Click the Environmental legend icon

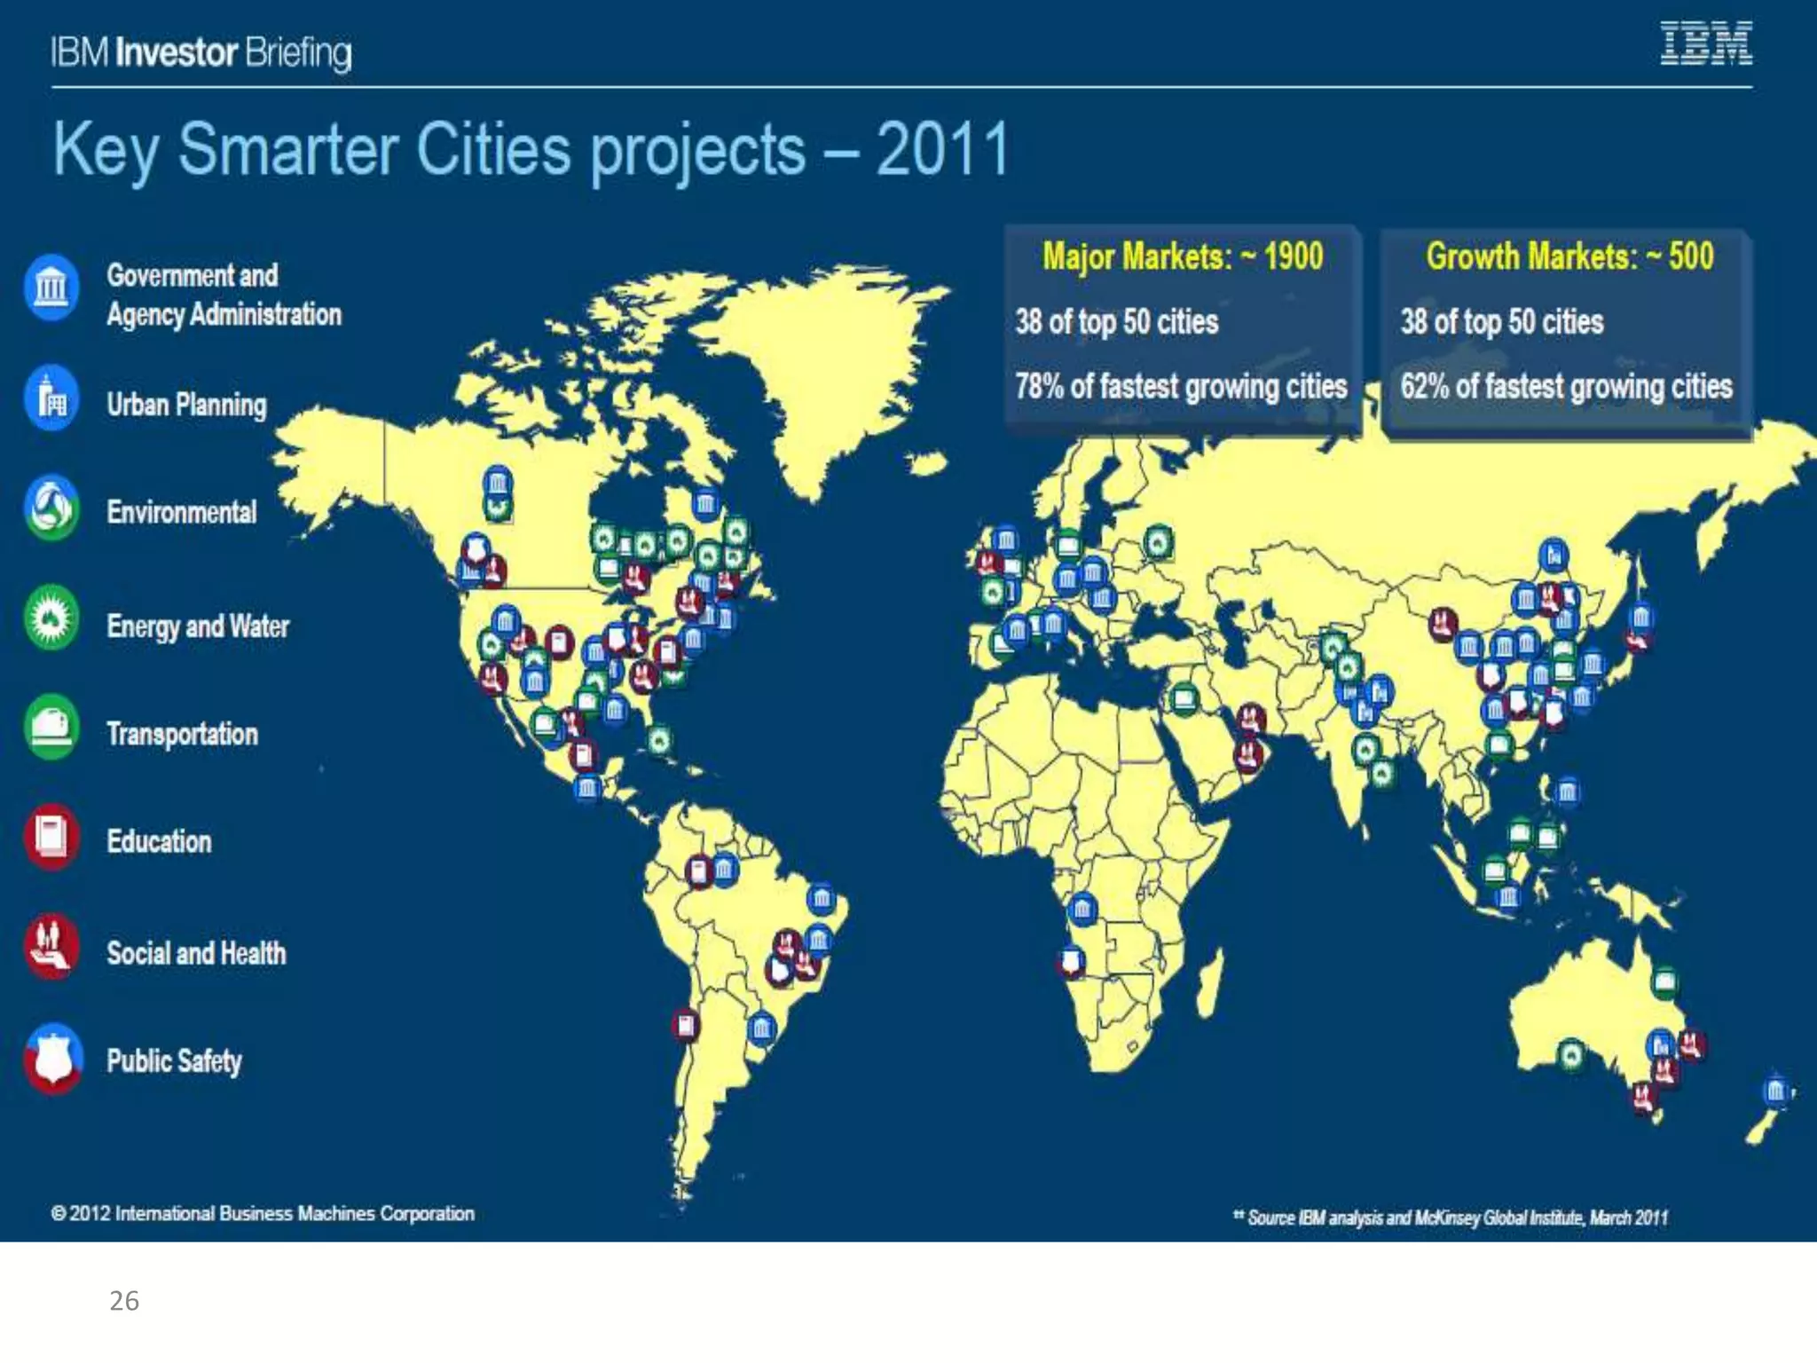(51, 508)
